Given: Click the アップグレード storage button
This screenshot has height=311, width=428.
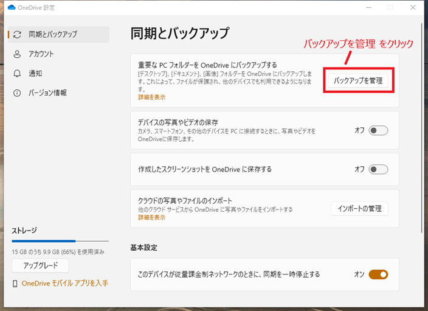Looking at the screenshot, I should (40, 267).
